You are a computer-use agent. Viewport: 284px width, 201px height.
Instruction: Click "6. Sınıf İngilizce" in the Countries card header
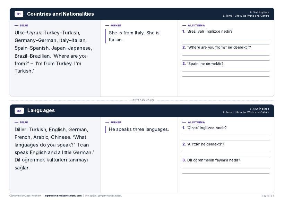tap(259, 12)
